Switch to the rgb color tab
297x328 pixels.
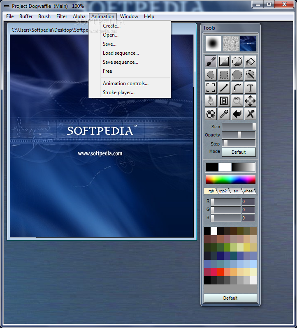(x=211, y=191)
